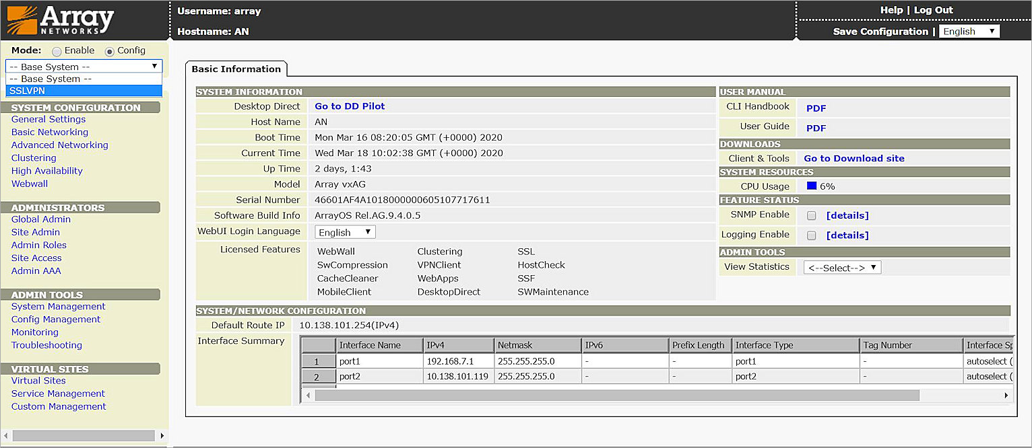Click the Array Networks logo

tap(61, 20)
